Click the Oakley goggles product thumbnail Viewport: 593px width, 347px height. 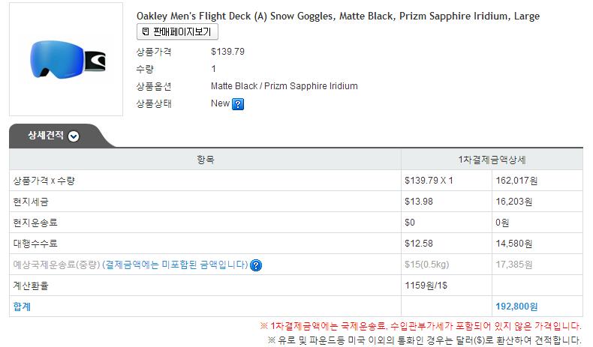[65, 59]
